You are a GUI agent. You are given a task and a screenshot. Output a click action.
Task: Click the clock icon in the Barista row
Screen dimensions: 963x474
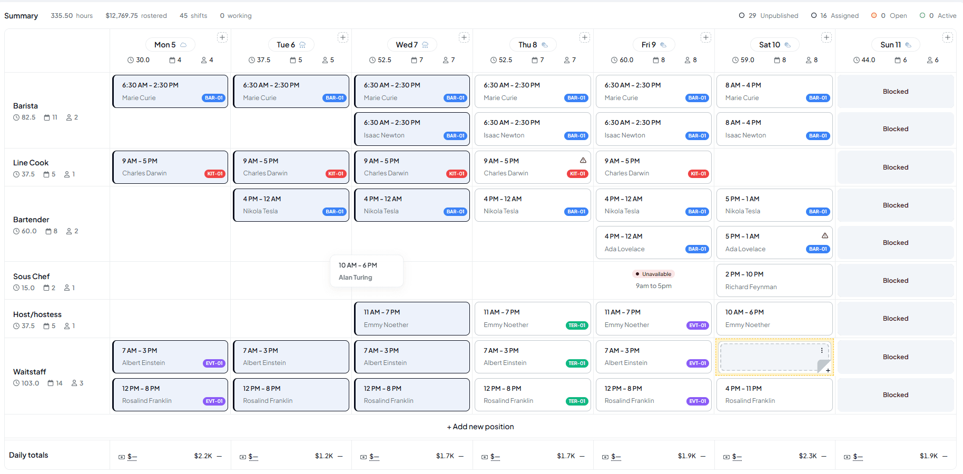(16, 117)
